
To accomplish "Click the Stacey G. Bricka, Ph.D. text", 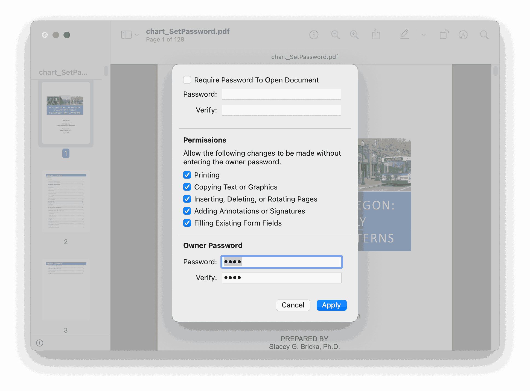I will pyautogui.click(x=304, y=346).
